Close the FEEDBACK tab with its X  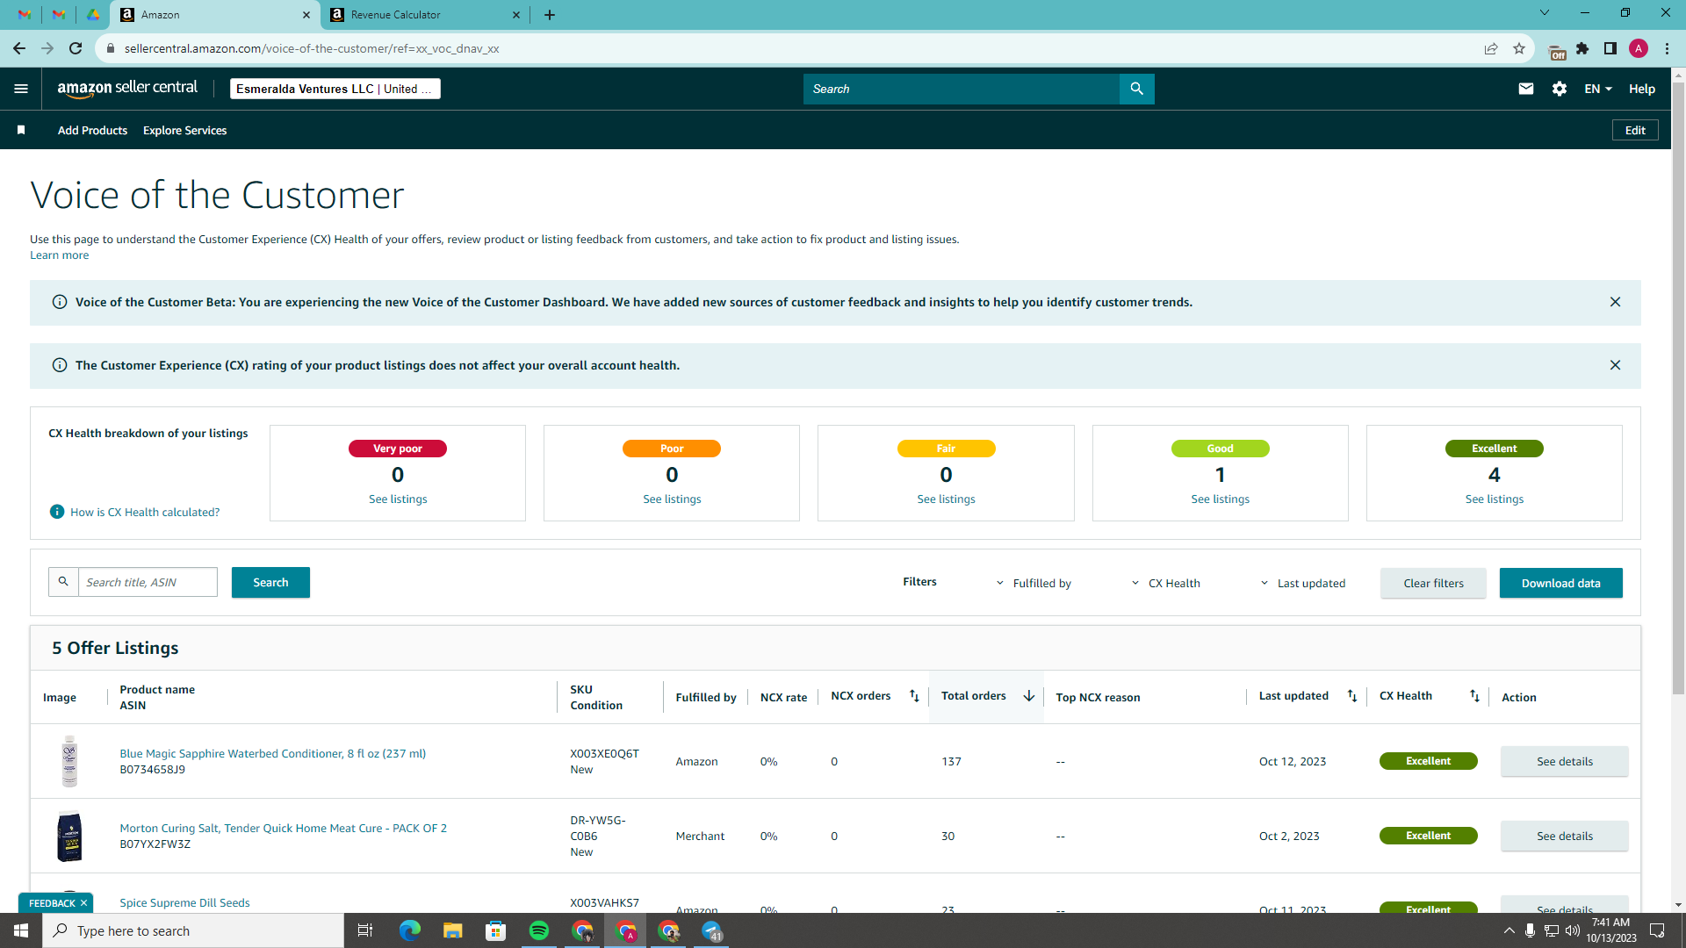(84, 903)
